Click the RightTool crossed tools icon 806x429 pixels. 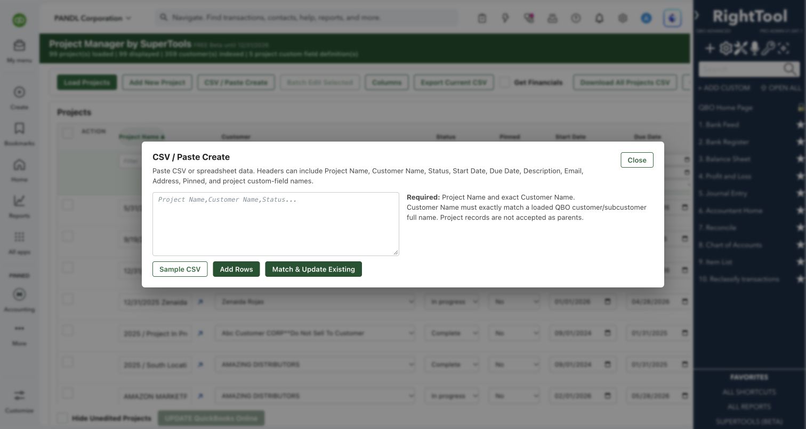coord(740,48)
